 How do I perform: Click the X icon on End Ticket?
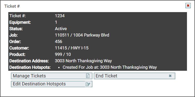click(170, 76)
